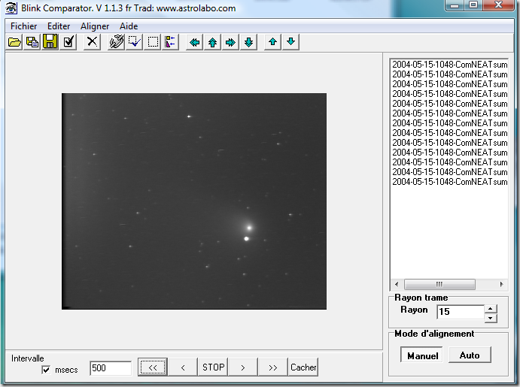Click the copy images toolbar icon
The image size is (520, 387).
[32, 42]
